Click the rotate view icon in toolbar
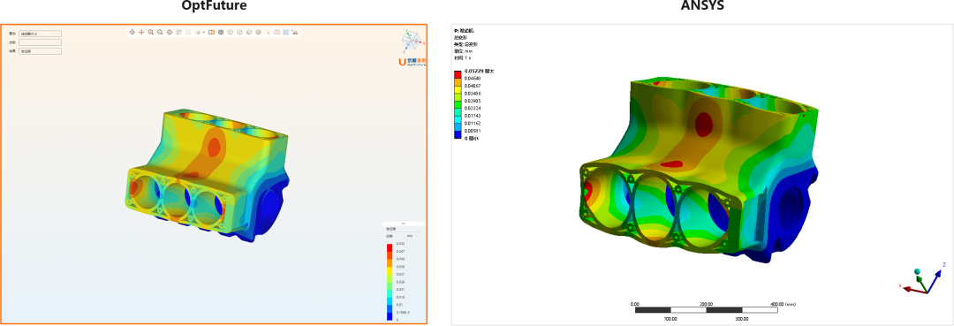This screenshot has width=954, height=326. 132,32
